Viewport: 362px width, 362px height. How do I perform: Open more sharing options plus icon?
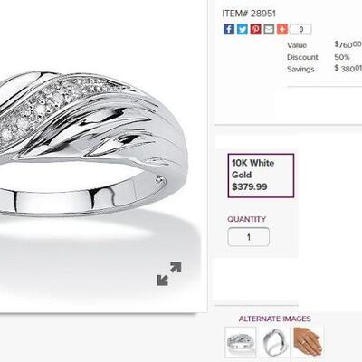tap(282, 29)
